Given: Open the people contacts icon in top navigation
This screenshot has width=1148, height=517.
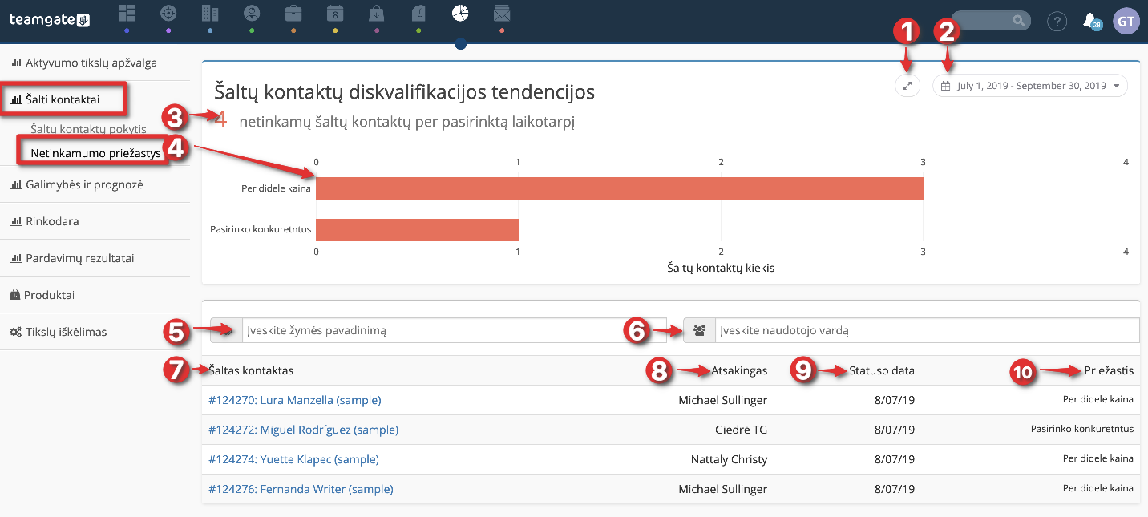Looking at the screenshot, I should click(252, 13).
